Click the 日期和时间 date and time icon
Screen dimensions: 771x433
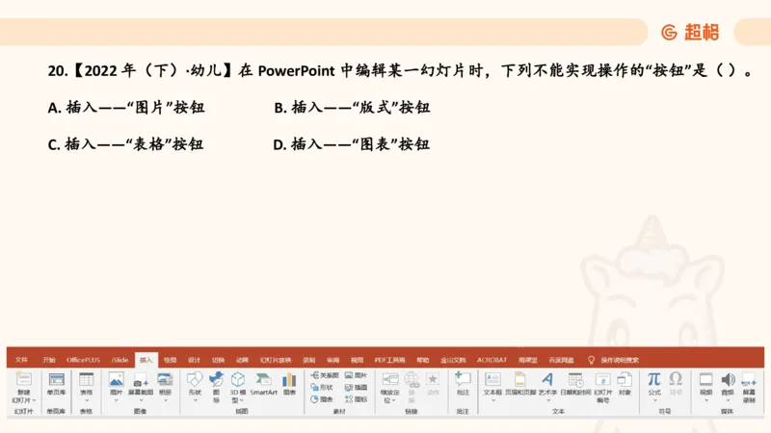(575, 379)
